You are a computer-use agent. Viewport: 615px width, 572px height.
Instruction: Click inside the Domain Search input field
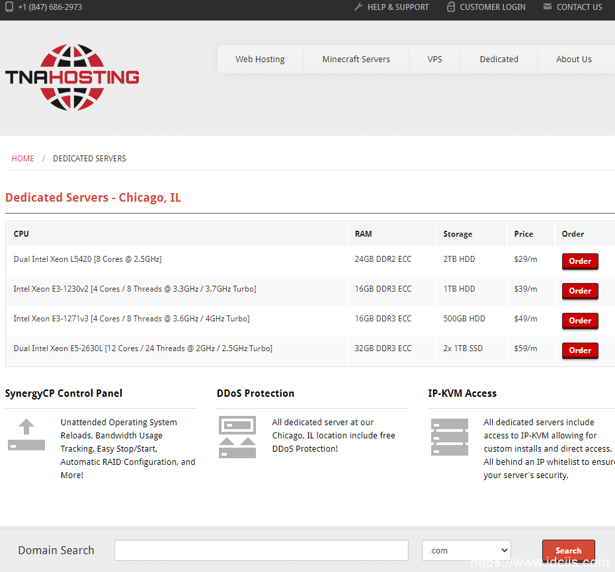point(261,550)
